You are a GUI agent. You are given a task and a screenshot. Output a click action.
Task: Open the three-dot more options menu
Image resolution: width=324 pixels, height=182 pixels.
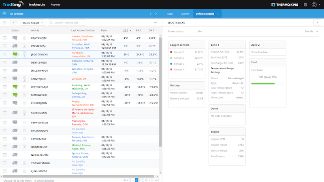pyautogui.click(x=156, y=23)
